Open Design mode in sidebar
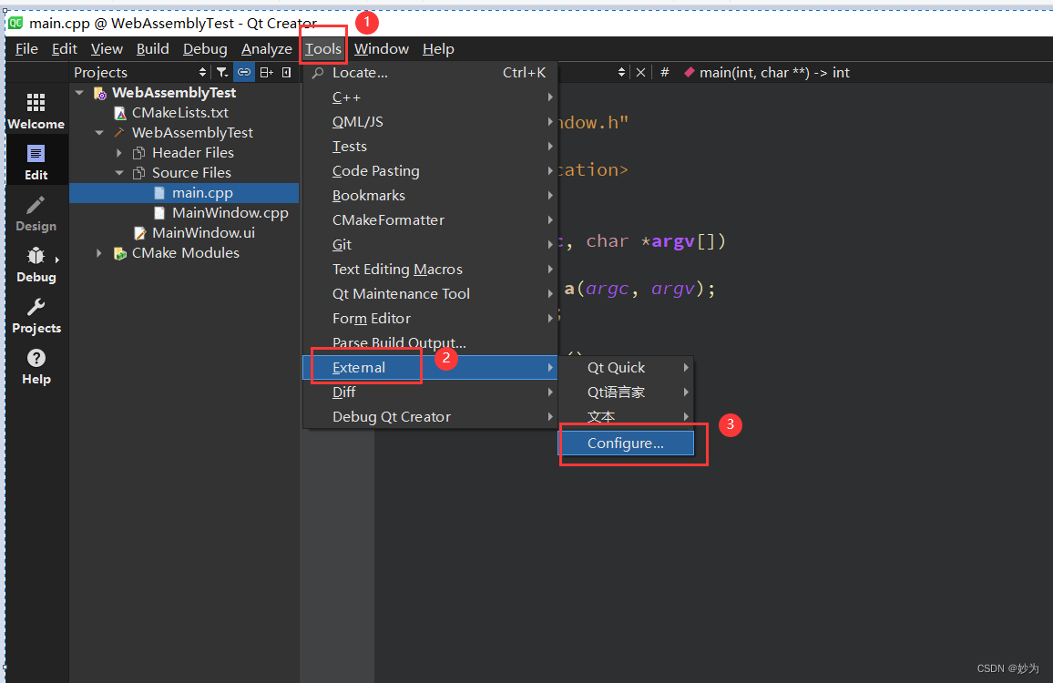This screenshot has width=1053, height=683. tap(36, 214)
